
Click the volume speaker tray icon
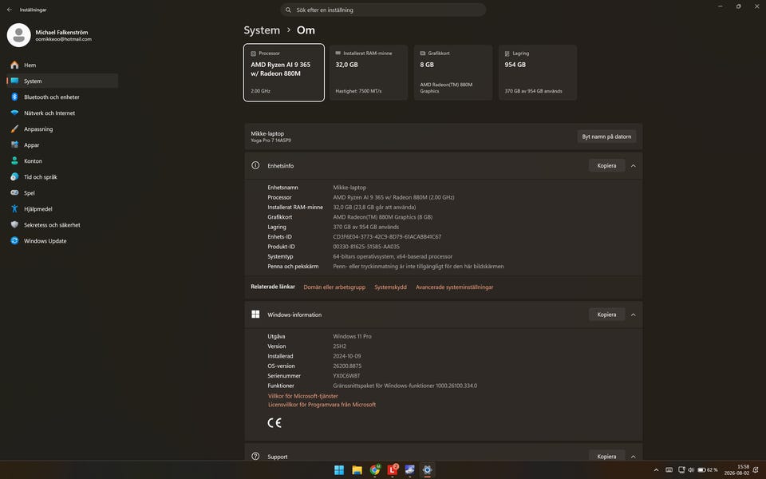pos(691,470)
